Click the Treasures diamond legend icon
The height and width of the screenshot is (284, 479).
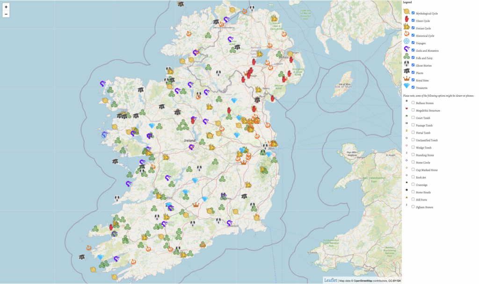[x=406, y=86]
